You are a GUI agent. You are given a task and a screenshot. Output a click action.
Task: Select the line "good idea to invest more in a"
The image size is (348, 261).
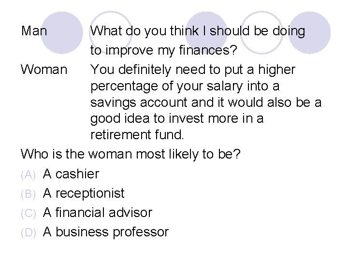(x=176, y=119)
